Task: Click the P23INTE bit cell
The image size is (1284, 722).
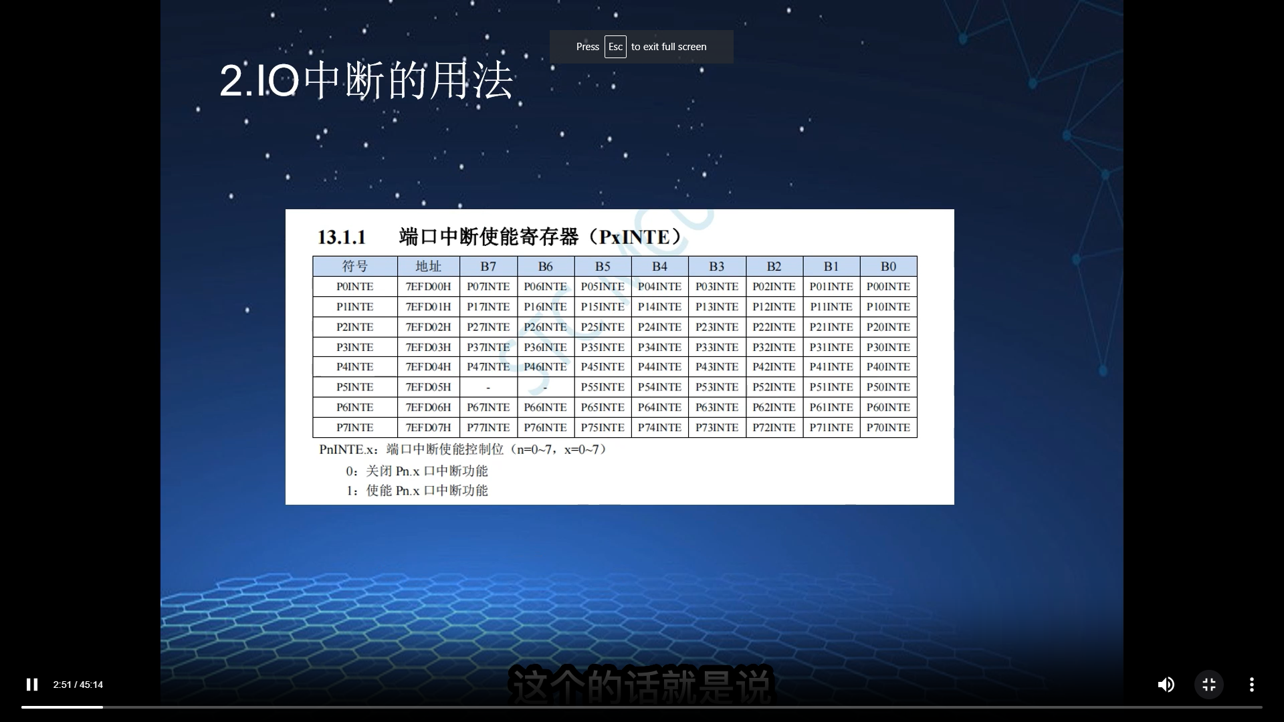Action: pyautogui.click(x=717, y=327)
